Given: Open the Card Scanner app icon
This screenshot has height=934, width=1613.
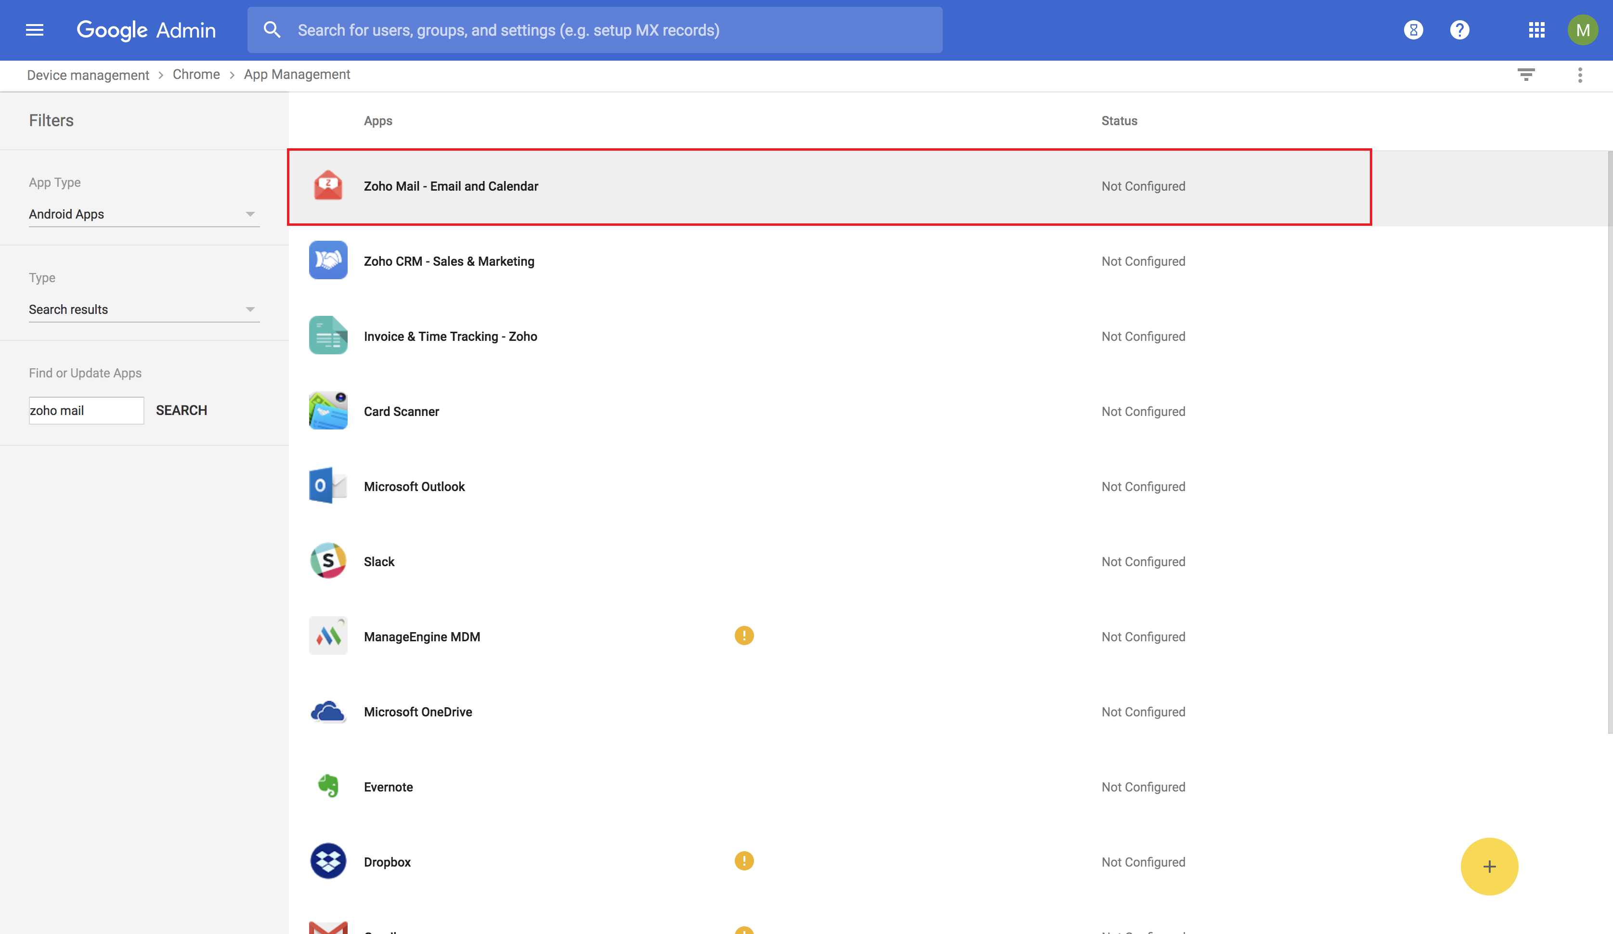Looking at the screenshot, I should pos(328,411).
